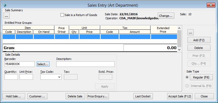Open the barcode Select... dialog
Screen dimensions: 218x103
tap(43, 64)
